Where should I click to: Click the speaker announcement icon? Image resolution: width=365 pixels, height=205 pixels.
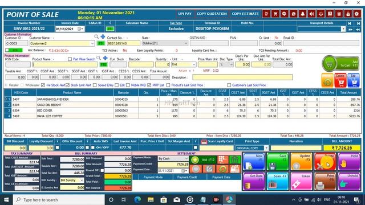tap(311, 14)
